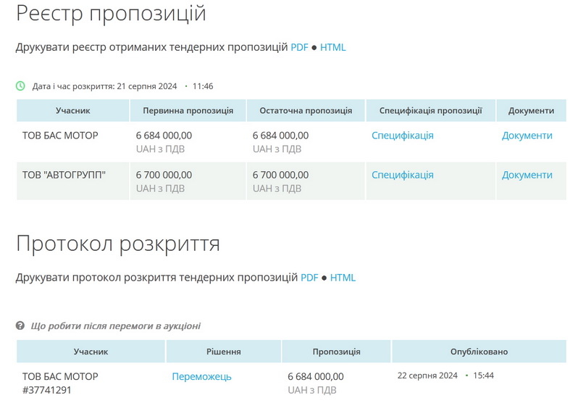Download PDF of the opening protocol

[x=309, y=277]
